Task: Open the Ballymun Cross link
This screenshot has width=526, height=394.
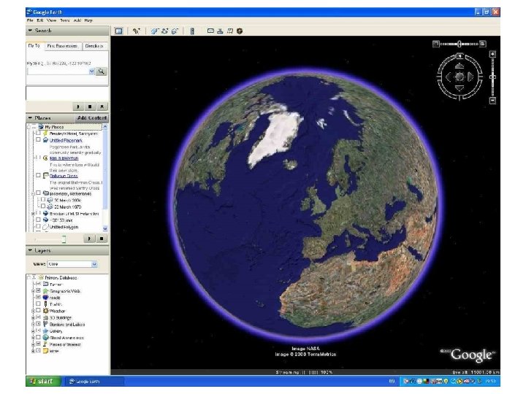Action: click(x=64, y=176)
